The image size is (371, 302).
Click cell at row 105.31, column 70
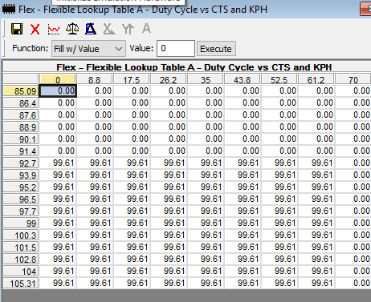click(353, 283)
